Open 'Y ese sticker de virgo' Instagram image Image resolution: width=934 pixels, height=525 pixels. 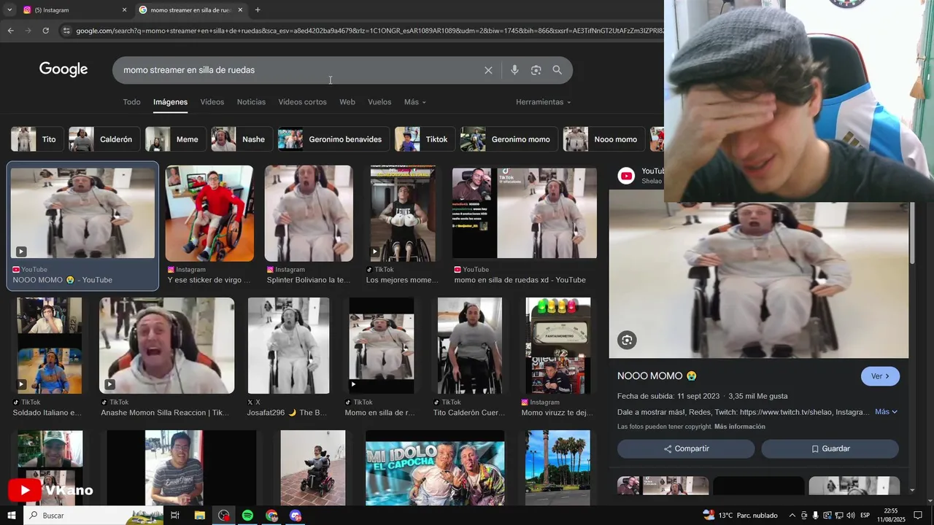pos(209,213)
